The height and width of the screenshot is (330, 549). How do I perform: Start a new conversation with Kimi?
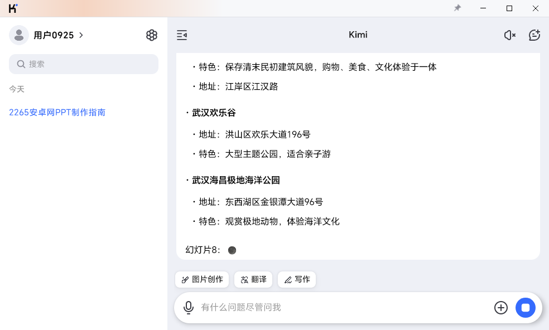pyautogui.click(x=534, y=35)
